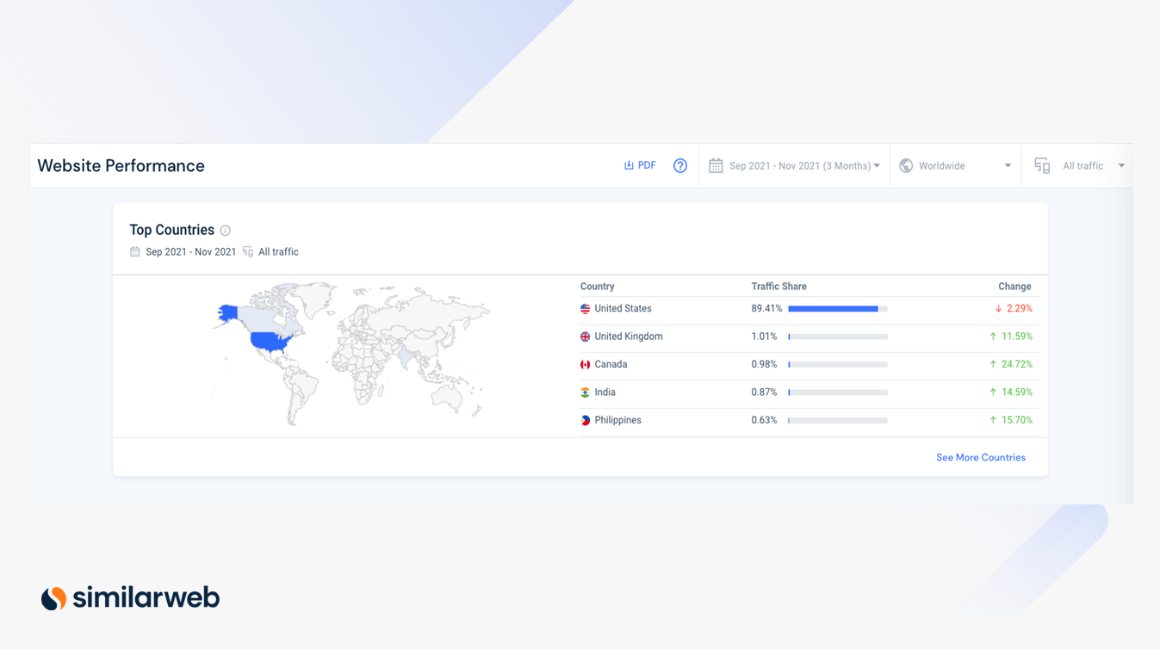Image resolution: width=1160 pixels, height=649 pixels.
Task: Click the All traffic filter icon in the panel
Action: point(249,251)
